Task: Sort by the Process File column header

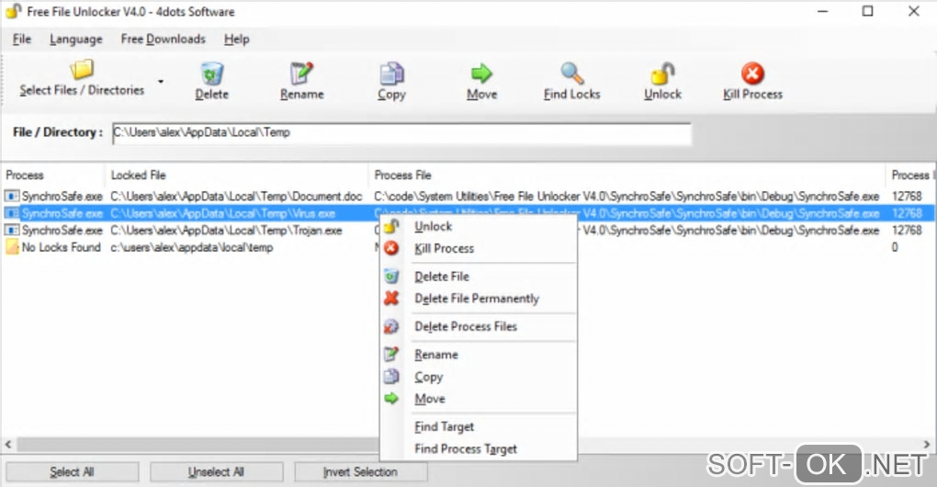Action: (x=627, y=176)
